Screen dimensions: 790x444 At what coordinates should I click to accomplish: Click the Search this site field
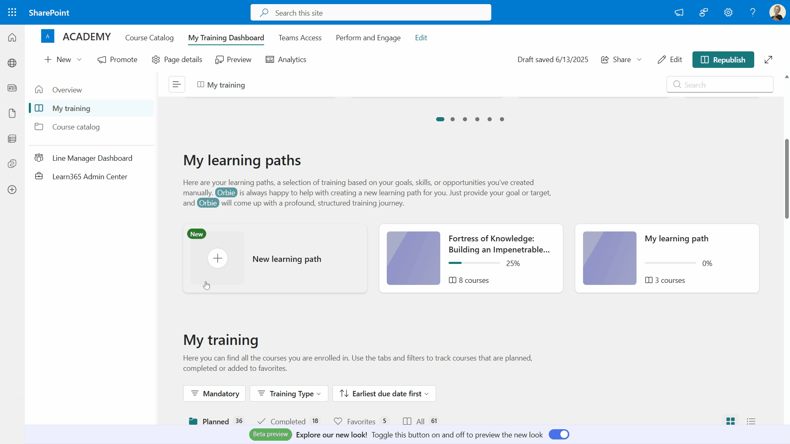(x=371, y=13)
